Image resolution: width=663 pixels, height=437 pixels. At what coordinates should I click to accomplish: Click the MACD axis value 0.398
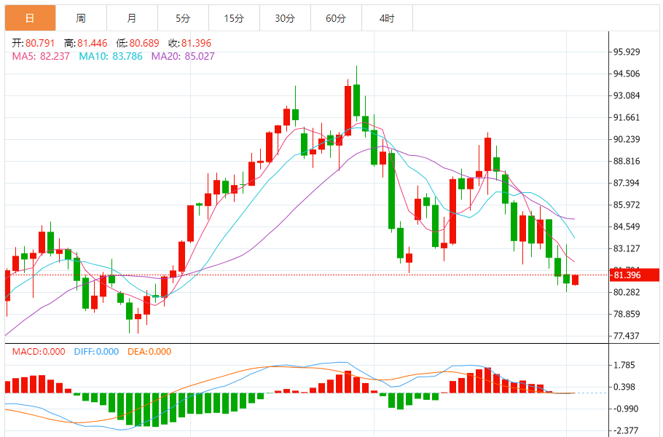tap(624, 387)
